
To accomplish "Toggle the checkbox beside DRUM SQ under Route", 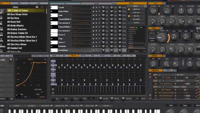I will point(129,9).
